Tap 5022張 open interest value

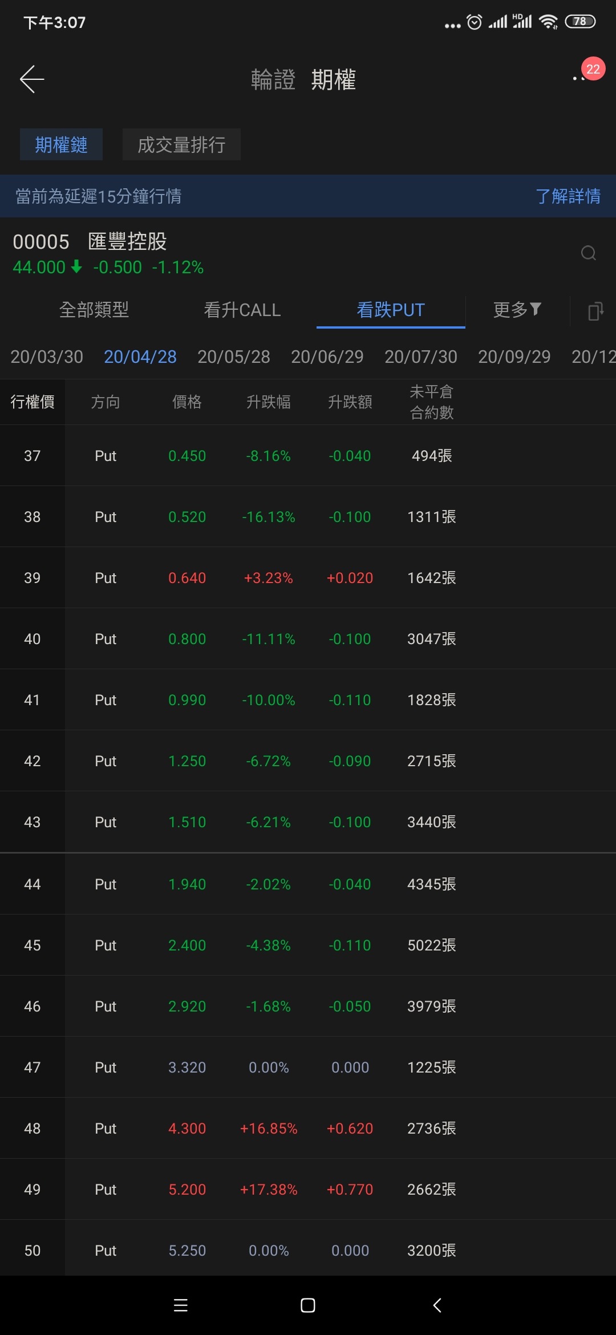pos(432,945)
